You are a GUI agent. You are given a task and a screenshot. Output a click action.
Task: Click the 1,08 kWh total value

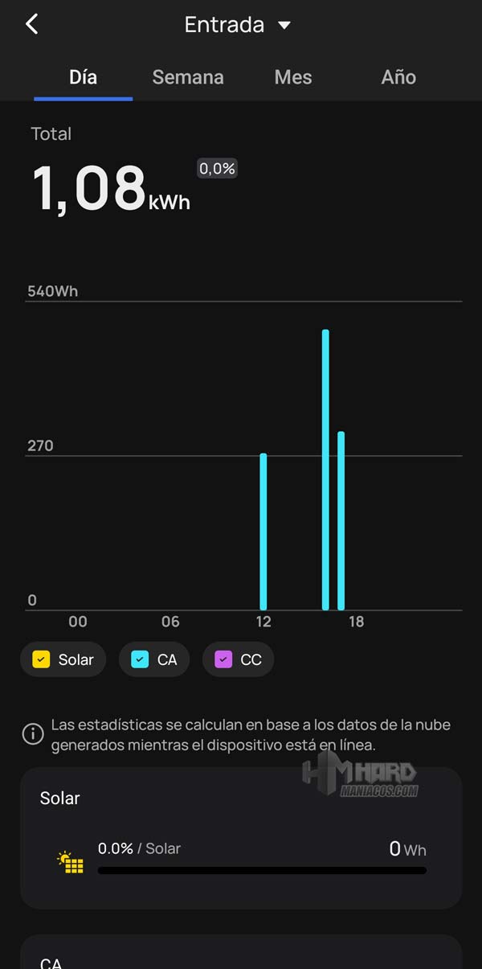(x=111, y=190)
